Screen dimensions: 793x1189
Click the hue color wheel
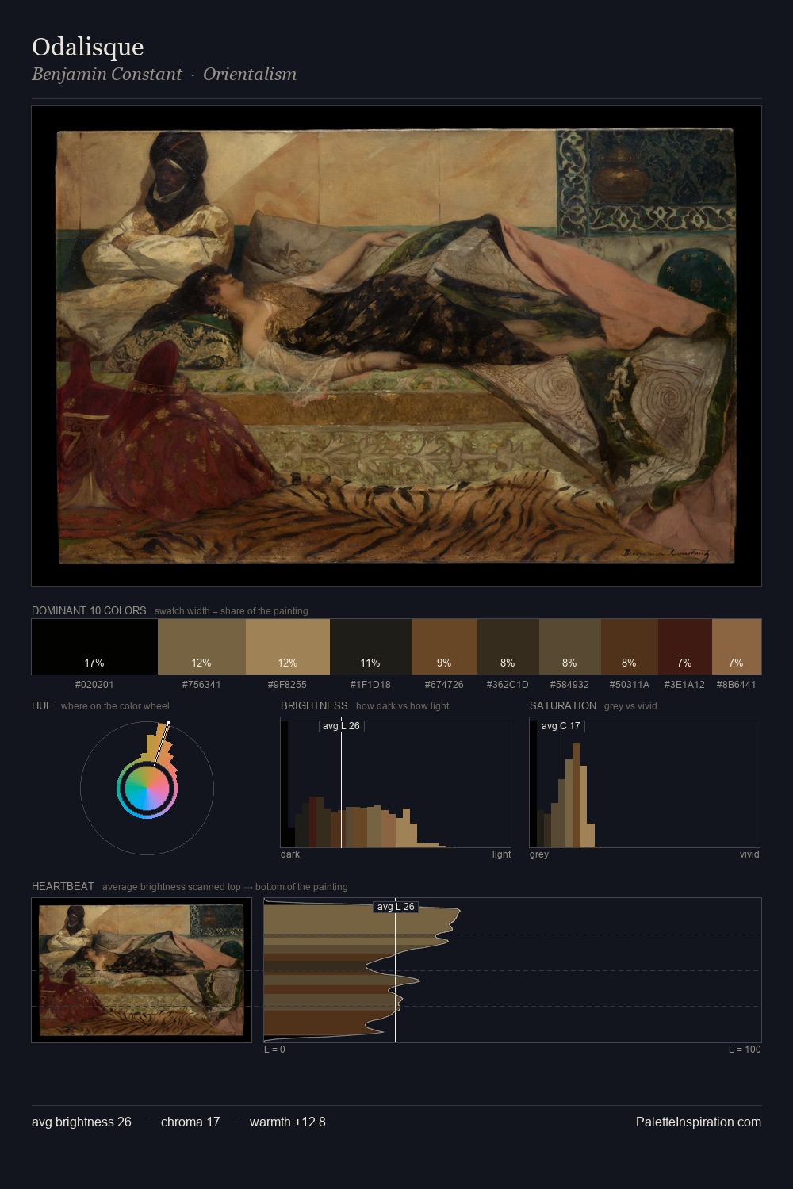[147, 788]
